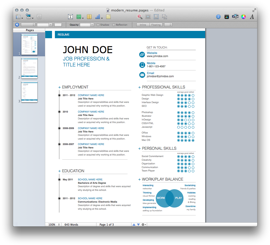This screenshot has width=270, height=245.
Task: Open the View menu button in toolbar
Action: pos(19,17)
